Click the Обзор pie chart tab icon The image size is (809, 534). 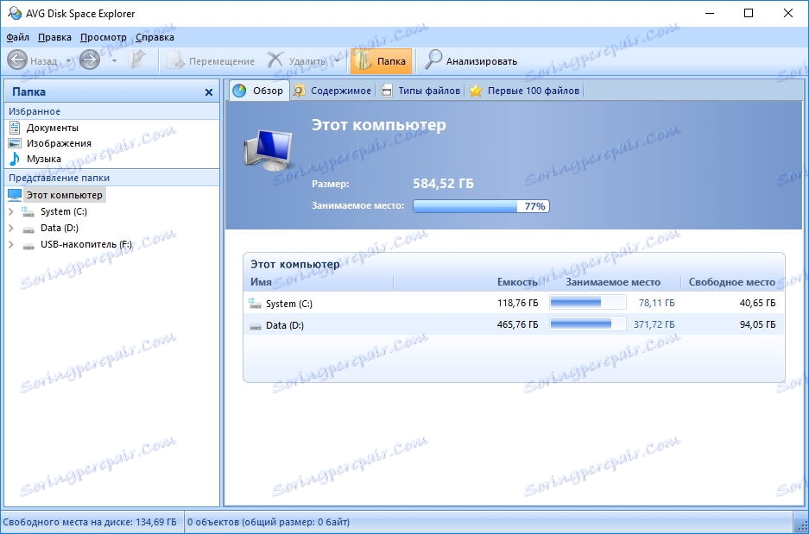point(239,91)
